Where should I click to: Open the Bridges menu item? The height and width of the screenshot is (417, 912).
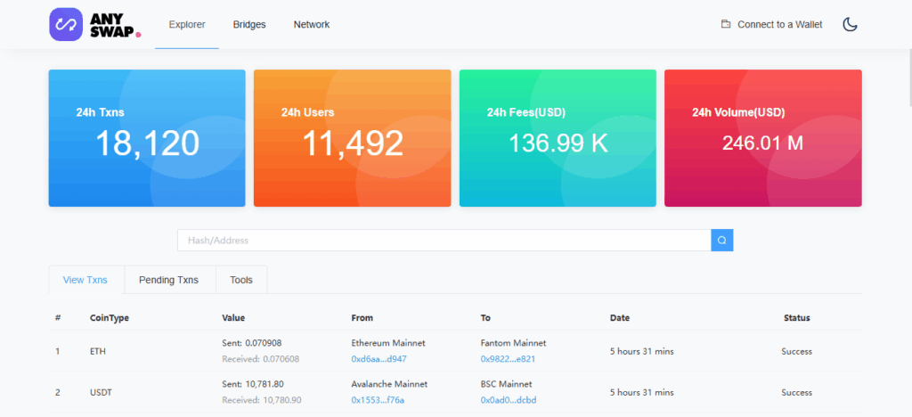click(249, 24)
